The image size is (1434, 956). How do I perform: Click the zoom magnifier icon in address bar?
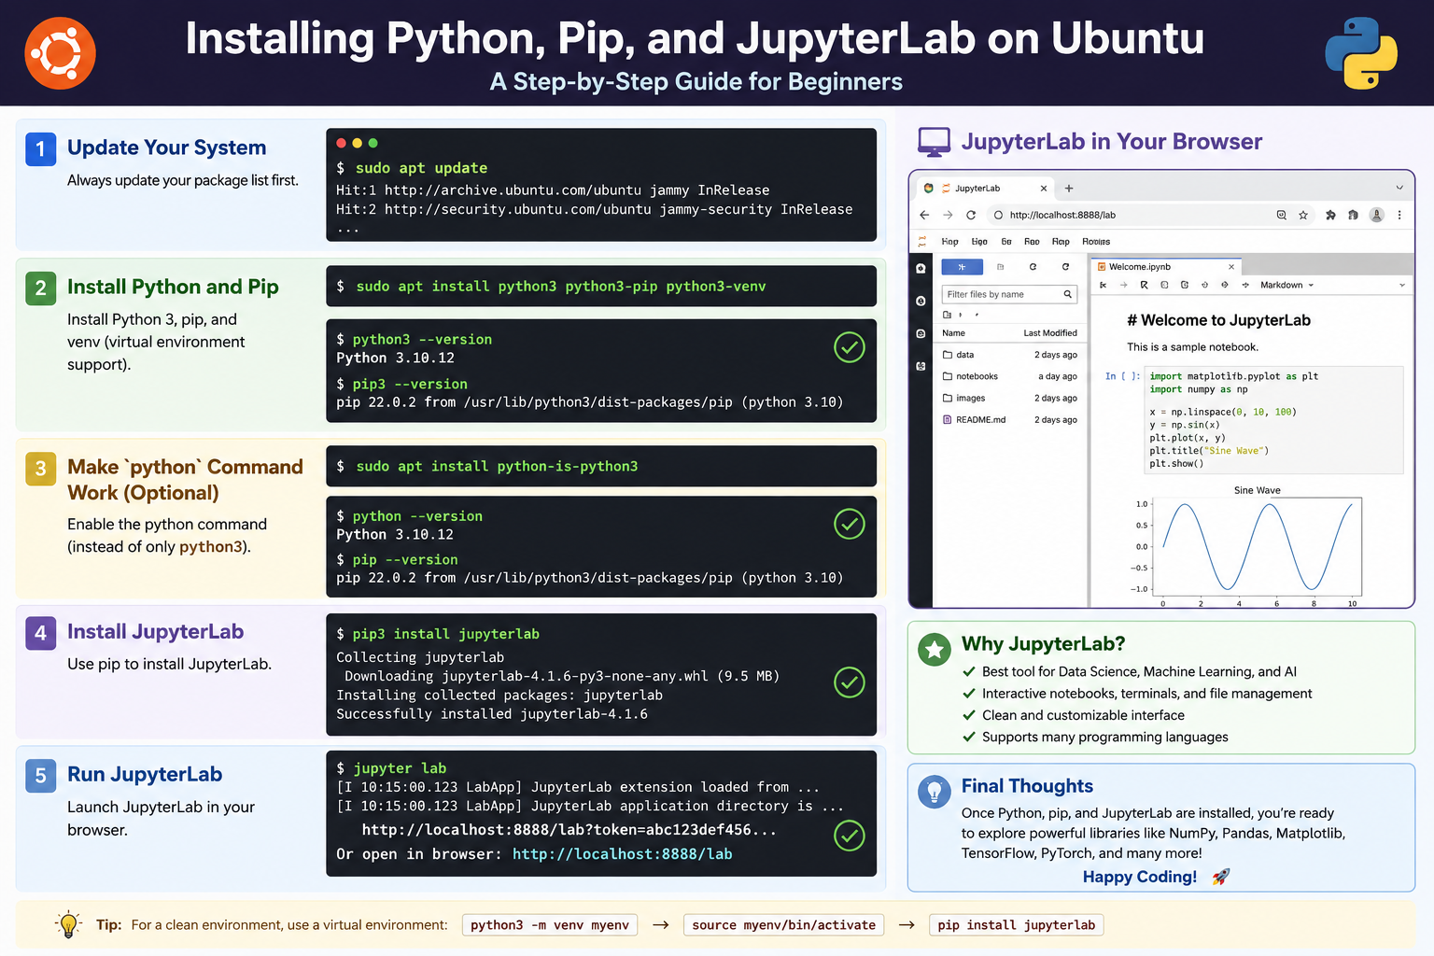coord(1282,215)
